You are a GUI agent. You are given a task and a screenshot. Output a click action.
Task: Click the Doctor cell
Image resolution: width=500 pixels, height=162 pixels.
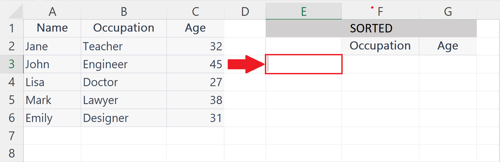click(x=123, y=82)
